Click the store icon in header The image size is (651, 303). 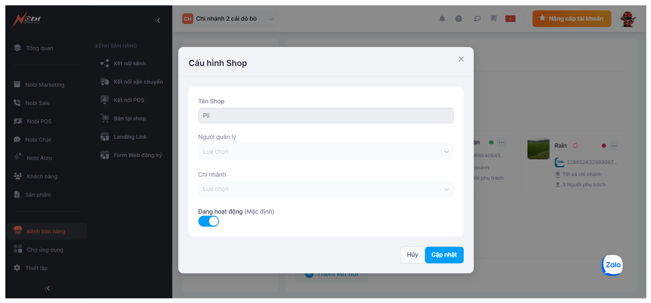point(493,19)
